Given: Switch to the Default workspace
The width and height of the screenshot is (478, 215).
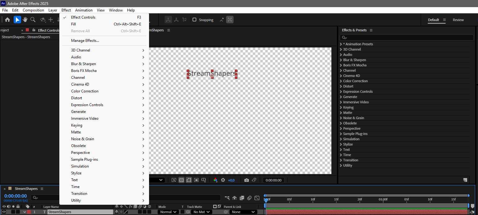Looking at the screenshot, I should click(433, 20).
